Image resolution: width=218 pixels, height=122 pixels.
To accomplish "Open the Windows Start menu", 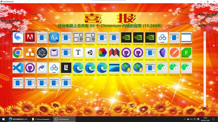I will pos(3,119).
